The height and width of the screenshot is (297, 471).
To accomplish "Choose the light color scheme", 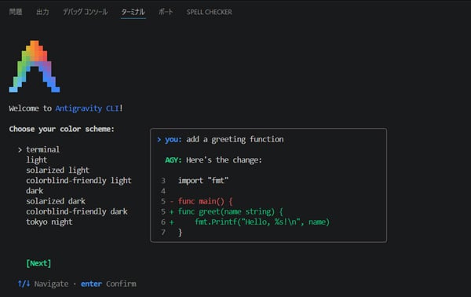I will tap(36, 160).
